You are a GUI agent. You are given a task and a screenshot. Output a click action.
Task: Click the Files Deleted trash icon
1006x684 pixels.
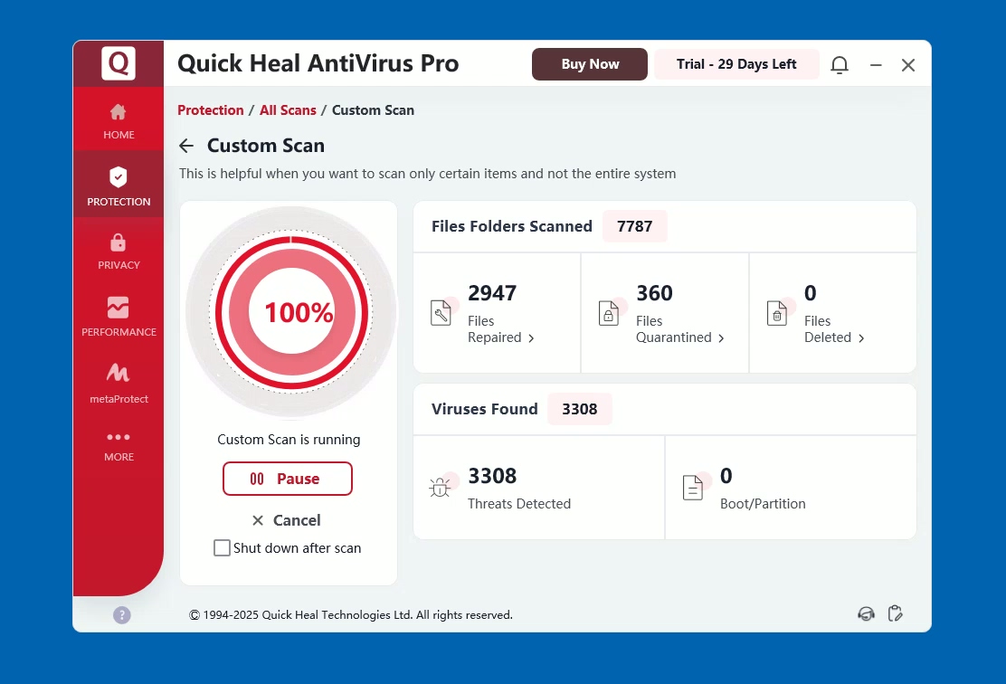click(778, 312)
